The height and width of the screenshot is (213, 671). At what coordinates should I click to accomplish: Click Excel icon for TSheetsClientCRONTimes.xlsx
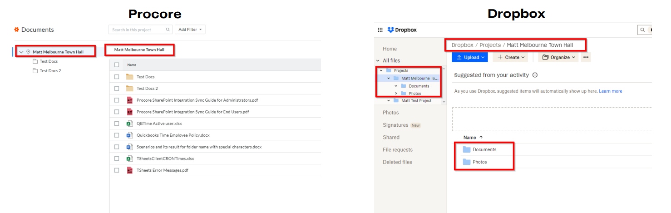[x=129, y=159]
